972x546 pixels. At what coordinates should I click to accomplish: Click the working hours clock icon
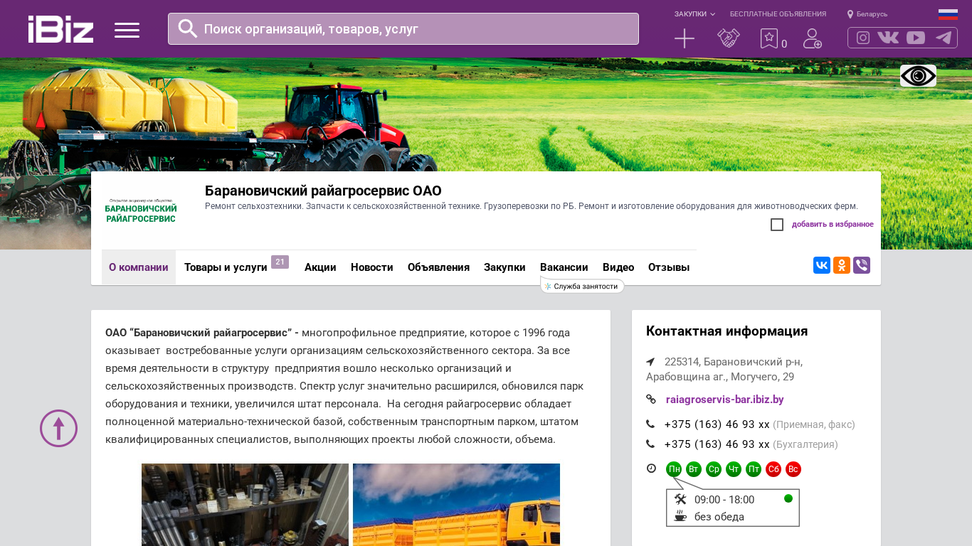coord(651,469)
